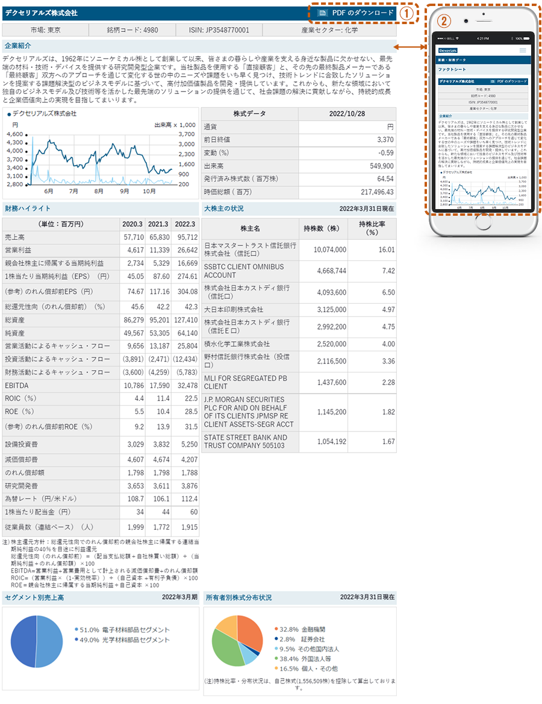Click the 産業セクター: 化学 cell
542x704 pixels.
point(330,30)
